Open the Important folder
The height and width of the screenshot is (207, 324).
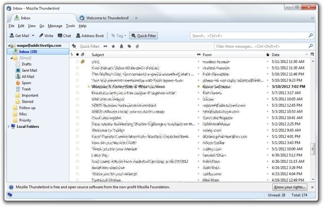pyautogui.click(x=30, y=95)
